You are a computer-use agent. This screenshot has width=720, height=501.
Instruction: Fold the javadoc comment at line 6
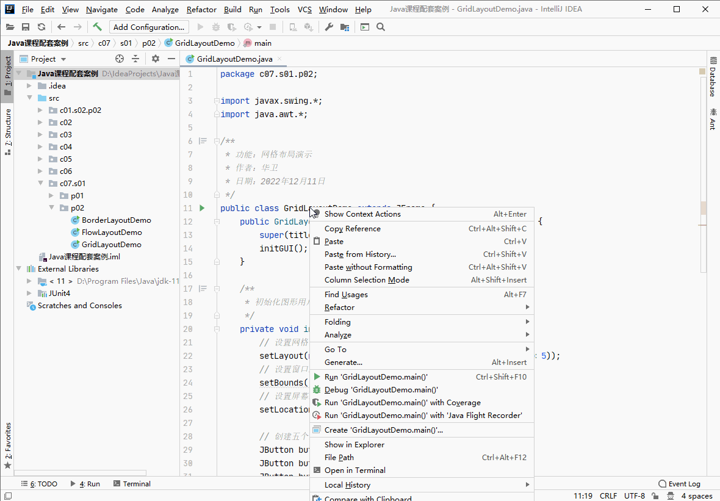point(217,141)
